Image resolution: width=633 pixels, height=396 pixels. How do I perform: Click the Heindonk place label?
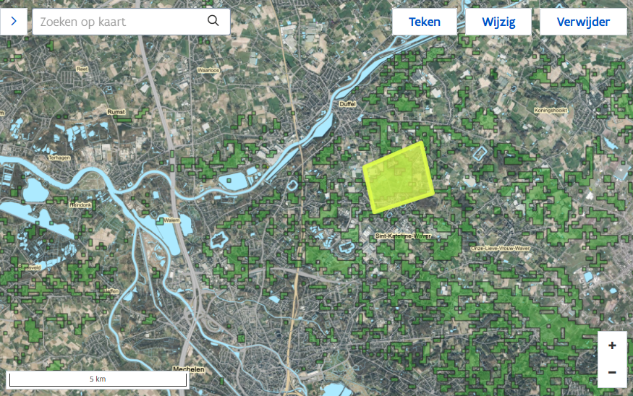(x=80, y=205)
